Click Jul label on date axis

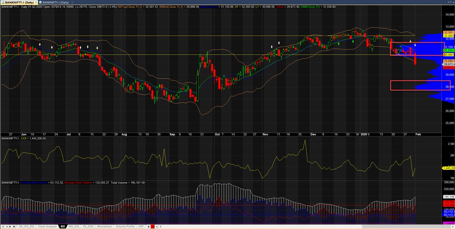coord(69,134)
